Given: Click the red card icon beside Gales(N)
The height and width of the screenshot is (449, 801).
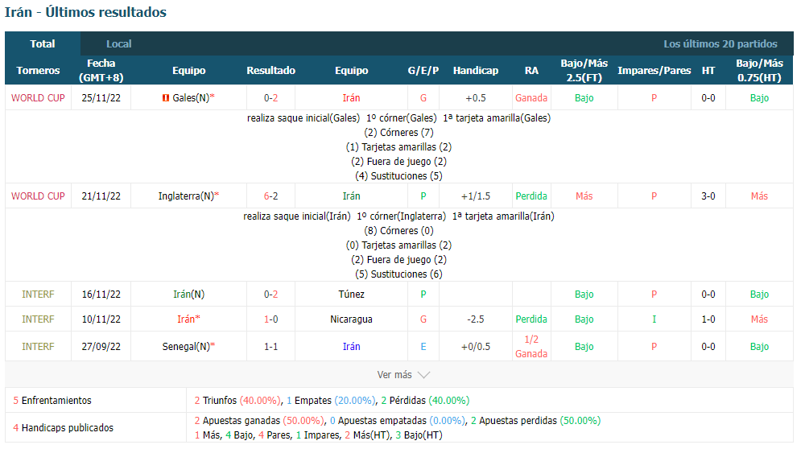Looking at the screenshot, I should (166, 98).
